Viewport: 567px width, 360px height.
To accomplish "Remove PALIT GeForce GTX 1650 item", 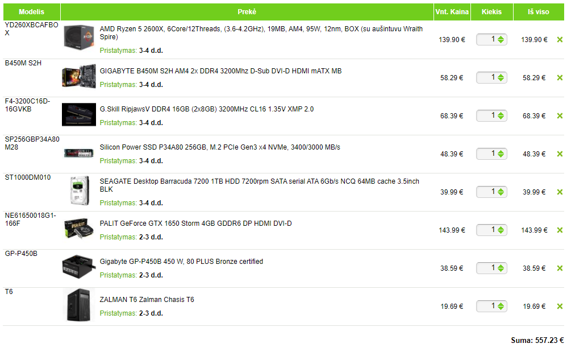I will [x=560, y=230].
